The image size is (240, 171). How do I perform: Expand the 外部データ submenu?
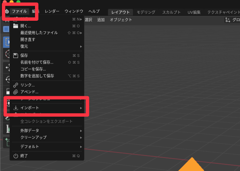pyautogui.click(x=47, y=131)
